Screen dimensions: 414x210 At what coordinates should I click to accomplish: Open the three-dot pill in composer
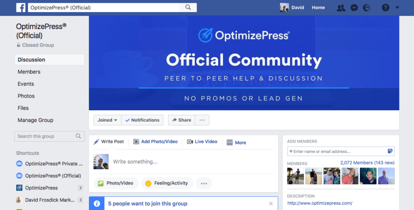[204, 183]
